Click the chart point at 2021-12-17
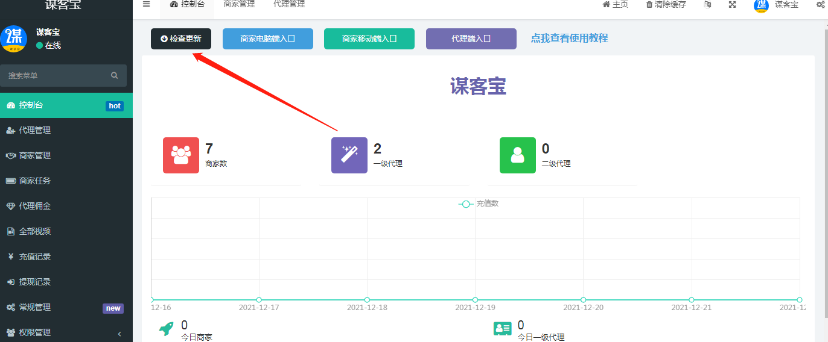Screen dimensions: 828x342 (259, 300)
